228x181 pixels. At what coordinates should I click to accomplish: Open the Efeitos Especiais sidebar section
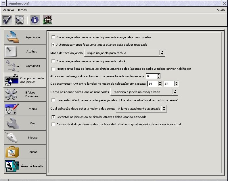click(x=25, y=94)
